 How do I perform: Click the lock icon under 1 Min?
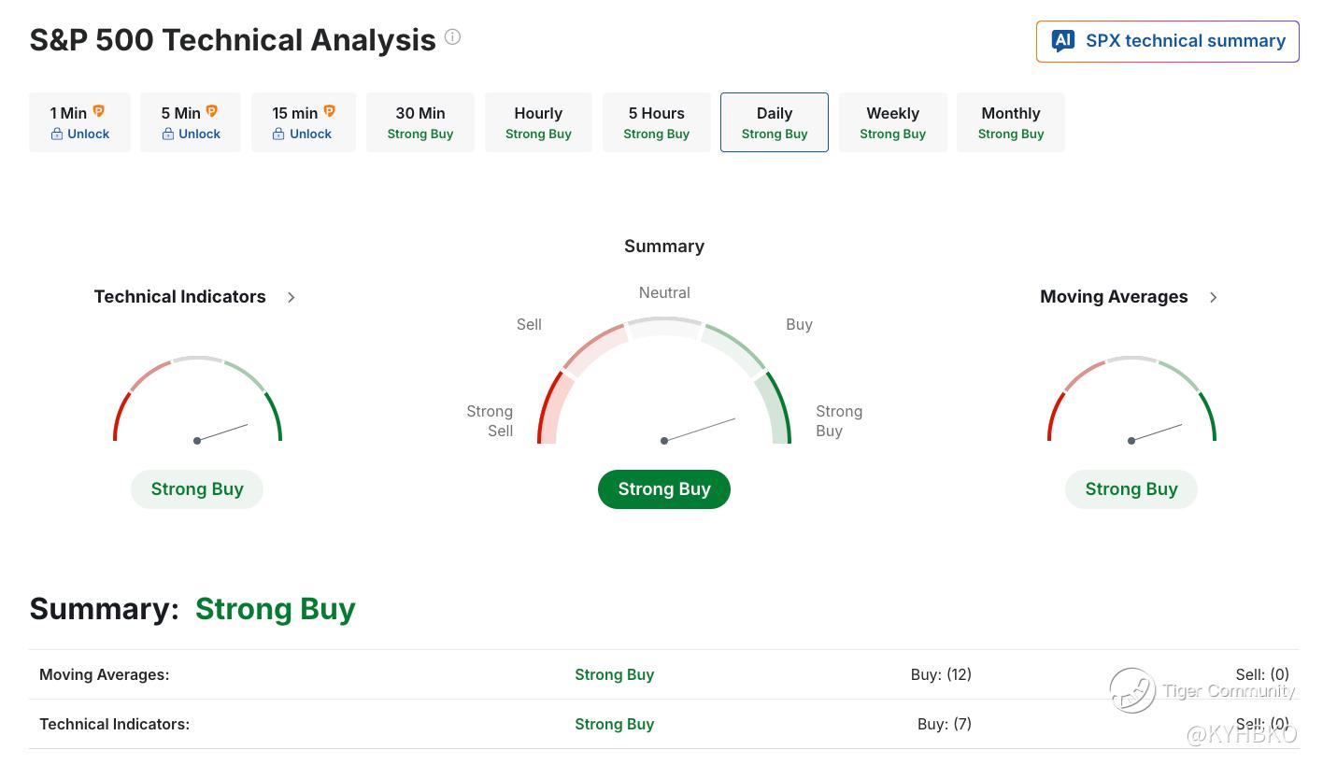(57, 134)
